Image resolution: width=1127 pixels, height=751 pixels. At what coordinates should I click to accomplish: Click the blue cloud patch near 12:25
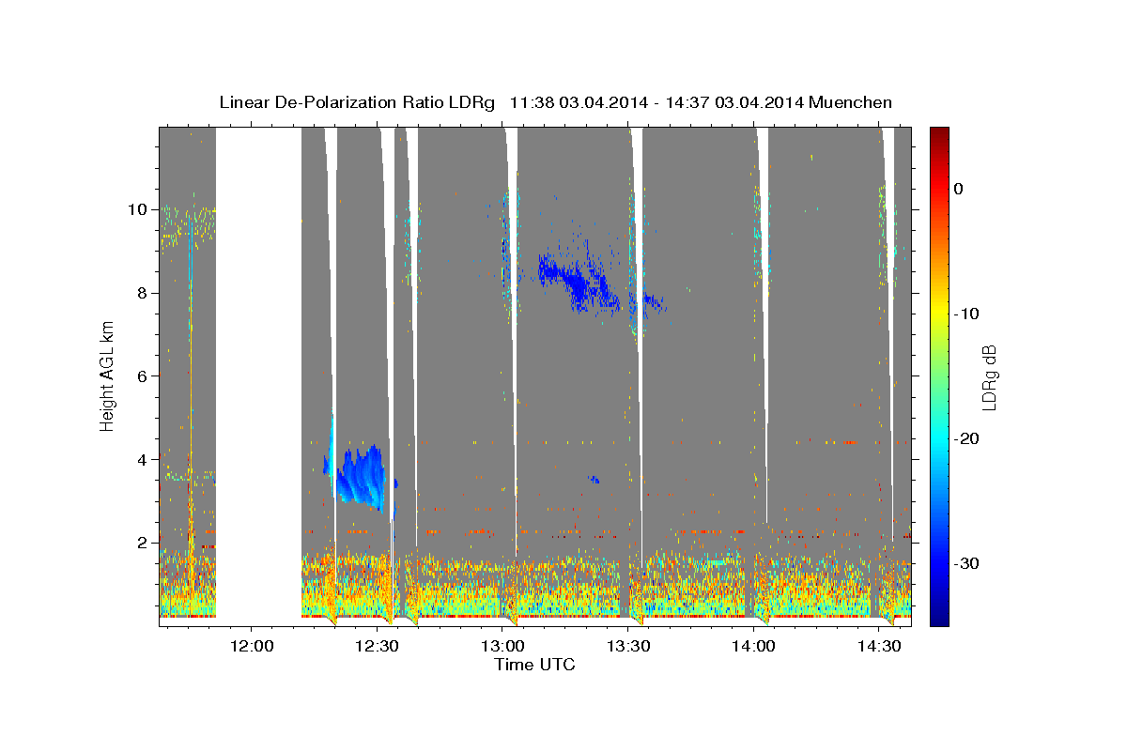(360, 477)
